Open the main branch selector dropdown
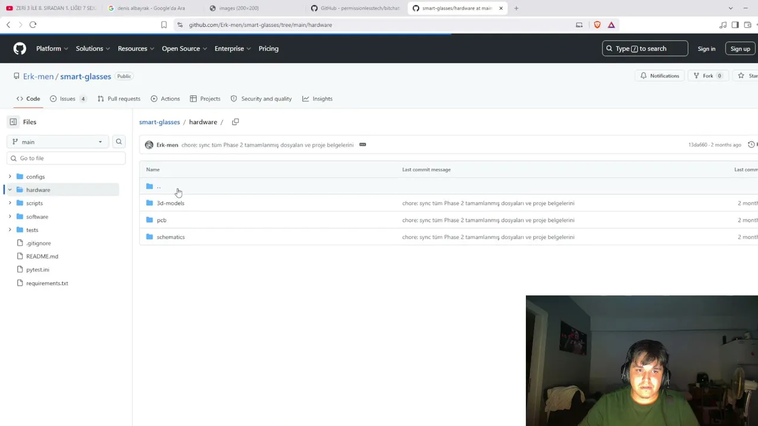The height and width of the screenshot is (426, 758). 57,142
